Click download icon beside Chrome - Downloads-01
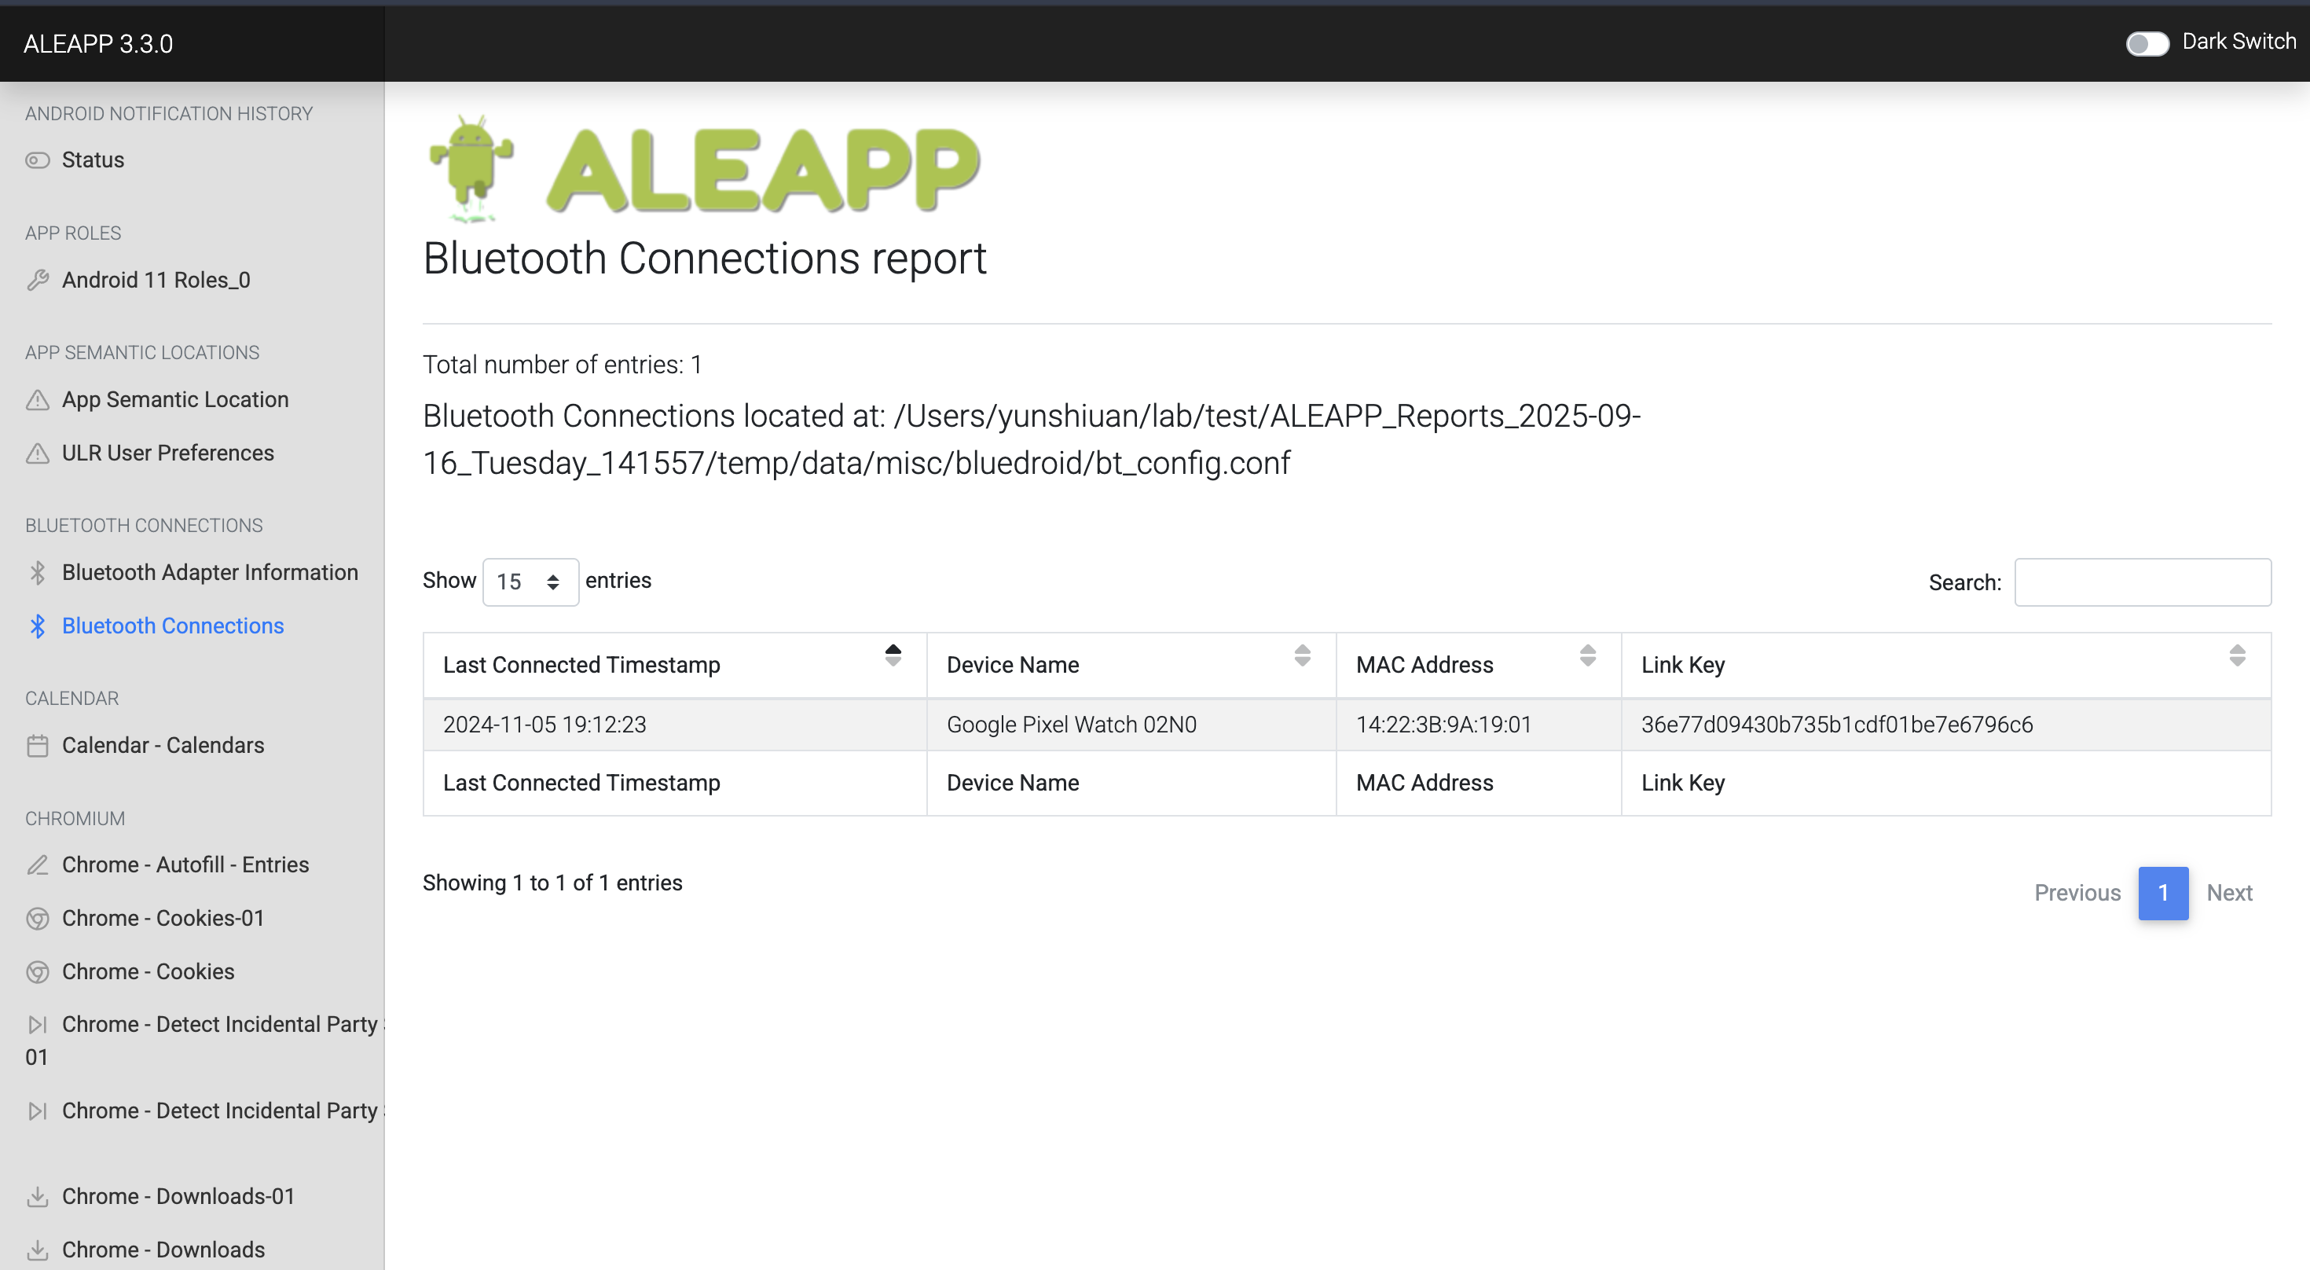The width and height of the screenshot is (2310, 1270). tap(38, 1196)
